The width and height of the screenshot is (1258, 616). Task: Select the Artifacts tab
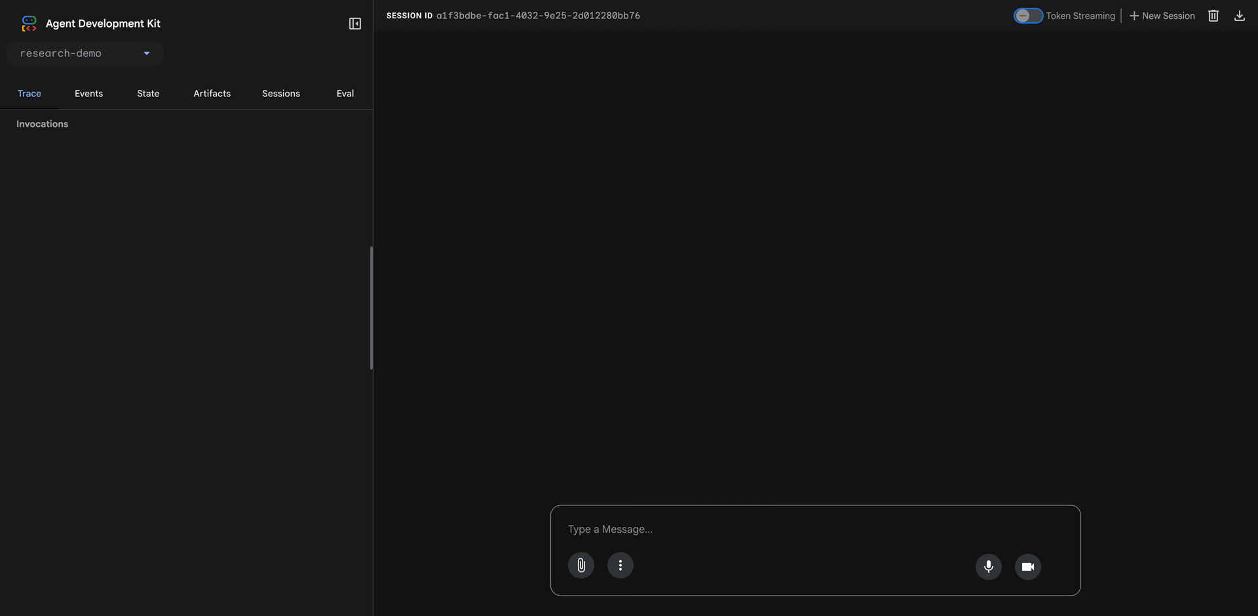[x=212, y=94]
